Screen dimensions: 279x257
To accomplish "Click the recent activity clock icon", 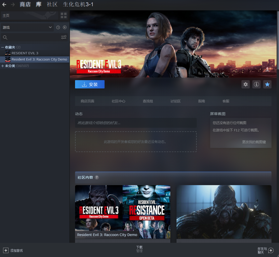I will pos(58,27).
